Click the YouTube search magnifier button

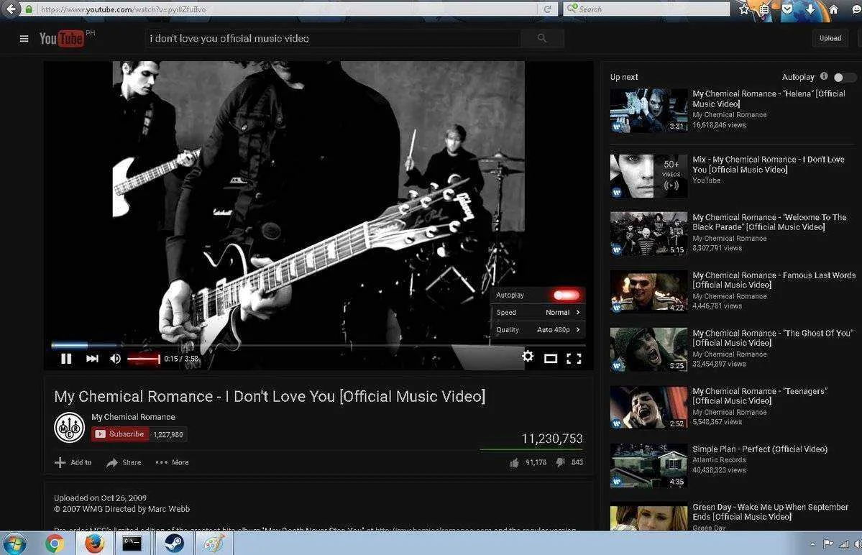tap(542, 38)
